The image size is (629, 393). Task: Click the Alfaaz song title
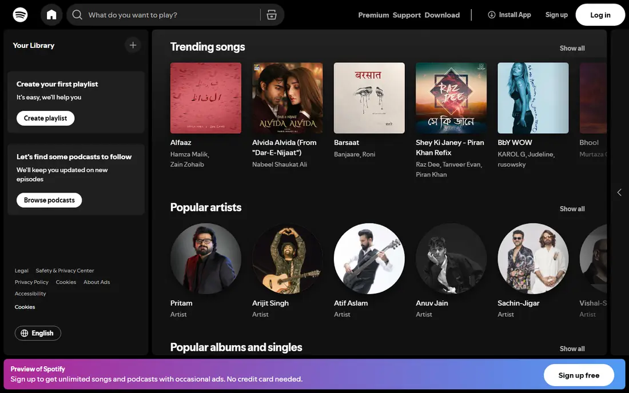(181, 143)
